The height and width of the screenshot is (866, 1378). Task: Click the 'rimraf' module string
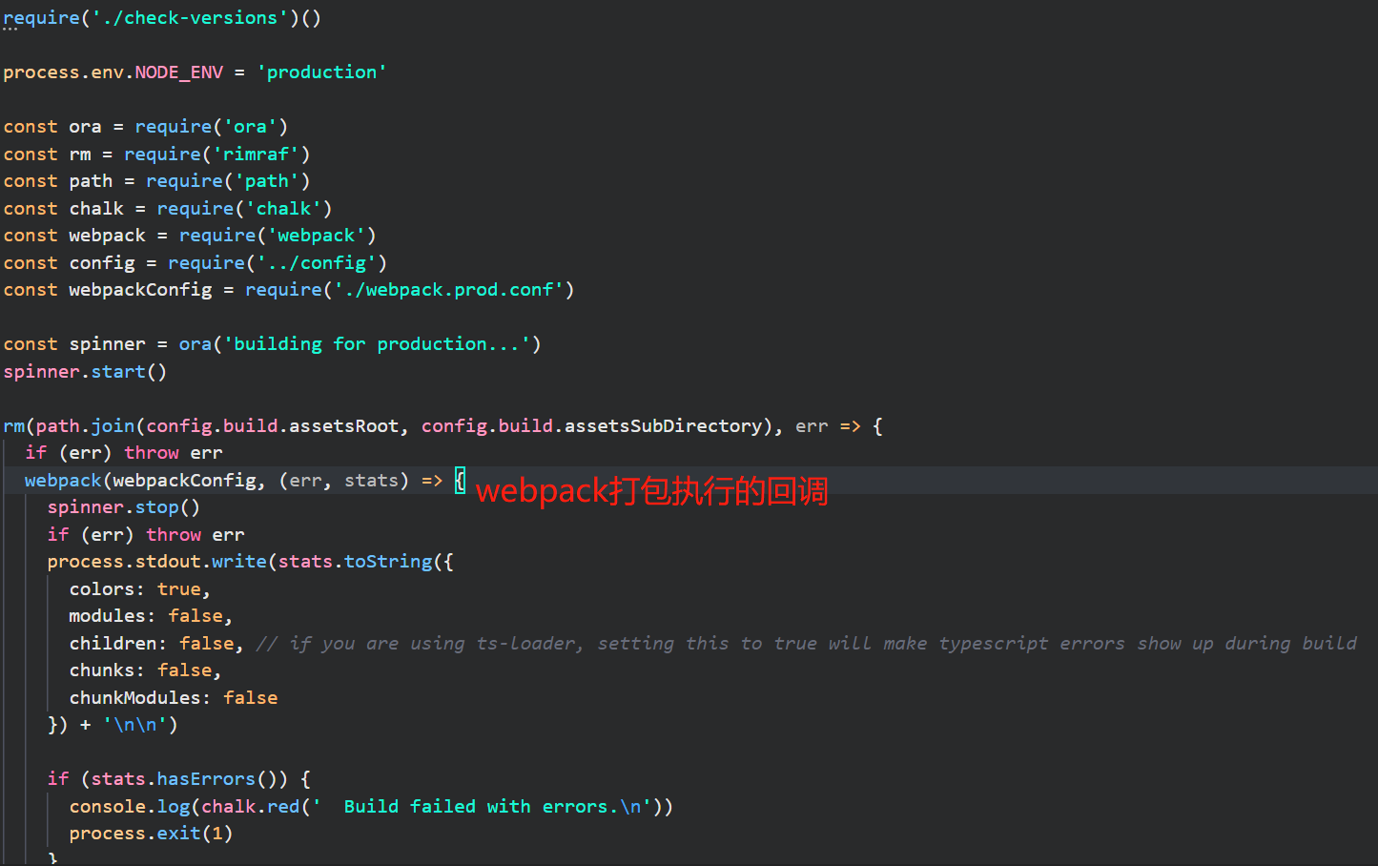(x=256, y=154)
